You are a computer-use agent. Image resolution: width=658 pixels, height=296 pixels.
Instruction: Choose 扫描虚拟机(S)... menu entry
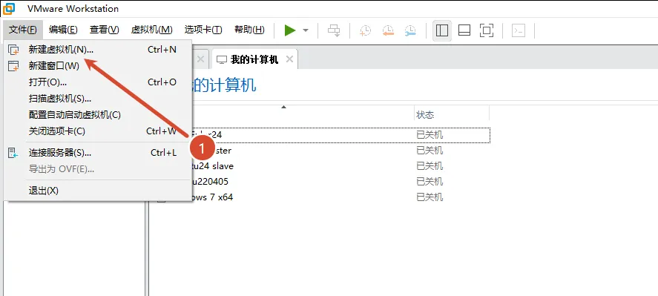(98, 99)
